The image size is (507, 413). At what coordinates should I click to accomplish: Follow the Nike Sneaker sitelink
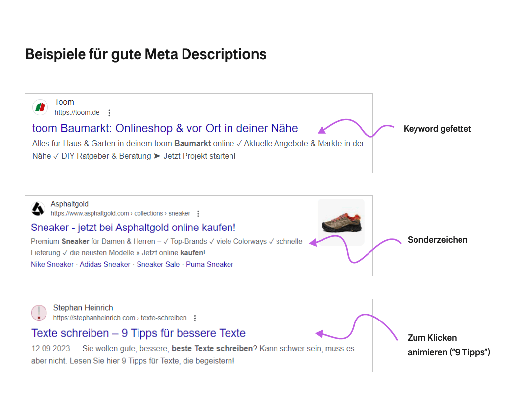coord(52,264)
